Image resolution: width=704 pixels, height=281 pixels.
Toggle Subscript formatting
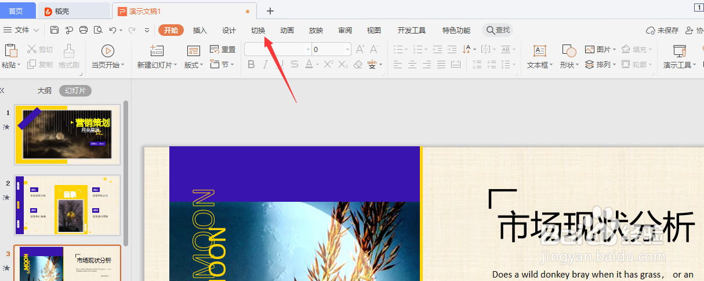[x=343, y=65]
